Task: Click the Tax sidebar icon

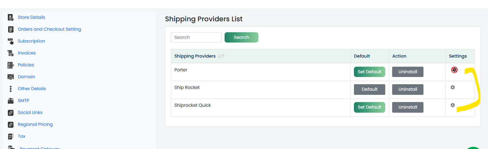Action: click(x=11, y=136)
